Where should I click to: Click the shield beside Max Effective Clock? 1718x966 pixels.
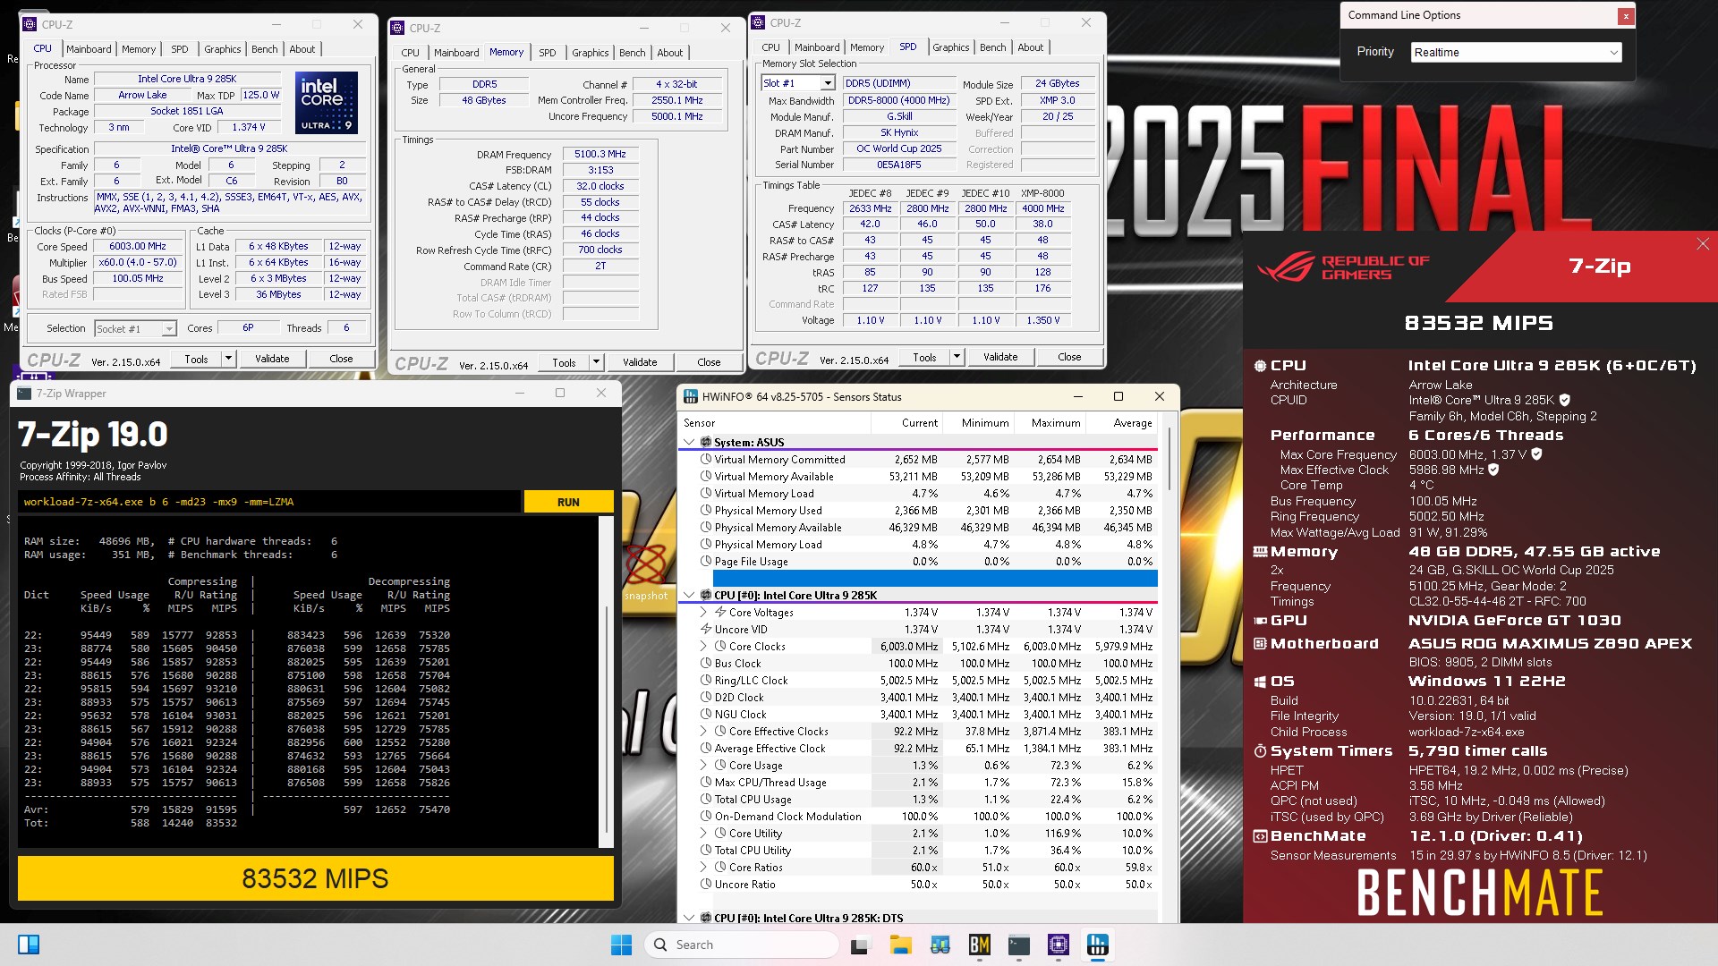pyautogui.click(x=1493, y=470)
